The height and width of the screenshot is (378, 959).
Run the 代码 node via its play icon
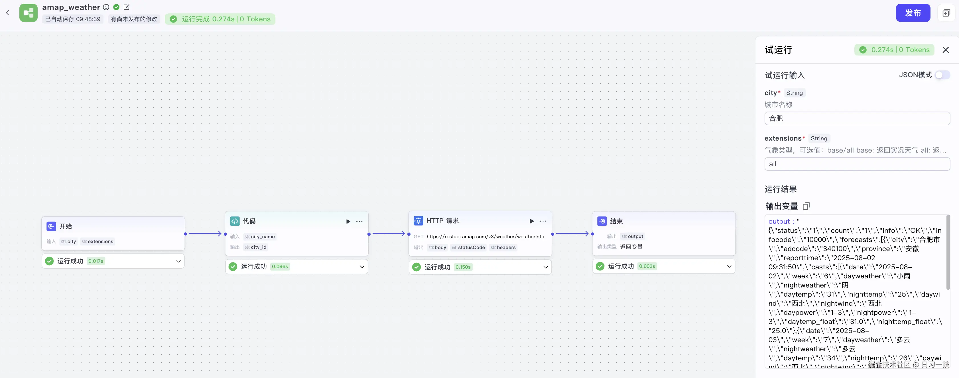348,221
